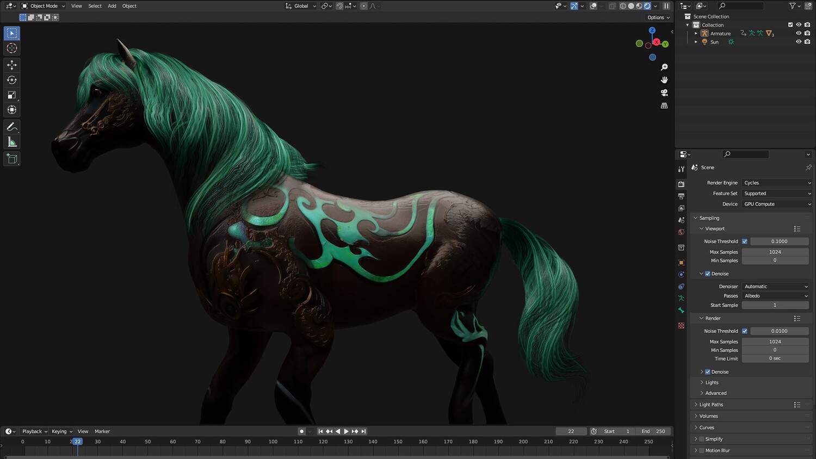Enable the Motion Blur checkbox
The height and width of the screenshot is (459, 816).
point(702,450)
